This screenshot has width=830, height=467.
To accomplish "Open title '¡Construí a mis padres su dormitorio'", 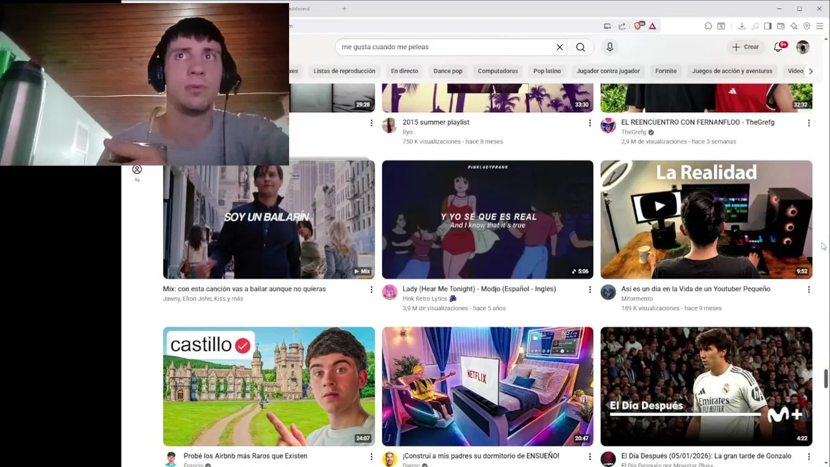I will 481,456.
